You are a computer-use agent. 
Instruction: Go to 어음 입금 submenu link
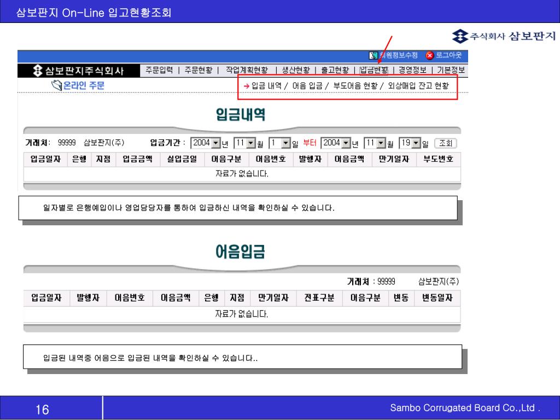307,86
